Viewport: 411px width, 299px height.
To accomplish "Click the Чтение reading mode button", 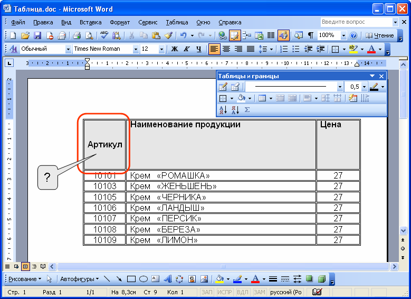I will [380, 35].
